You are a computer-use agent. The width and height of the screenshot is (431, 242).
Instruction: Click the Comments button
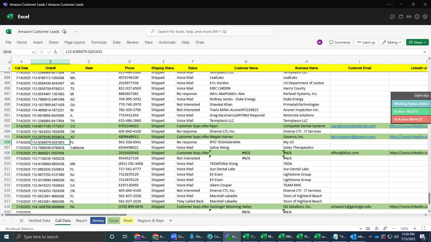(340, 42)
